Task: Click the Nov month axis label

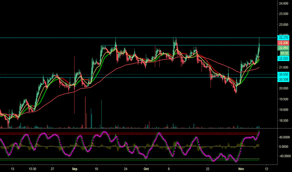Action: [x=241, y=169]
